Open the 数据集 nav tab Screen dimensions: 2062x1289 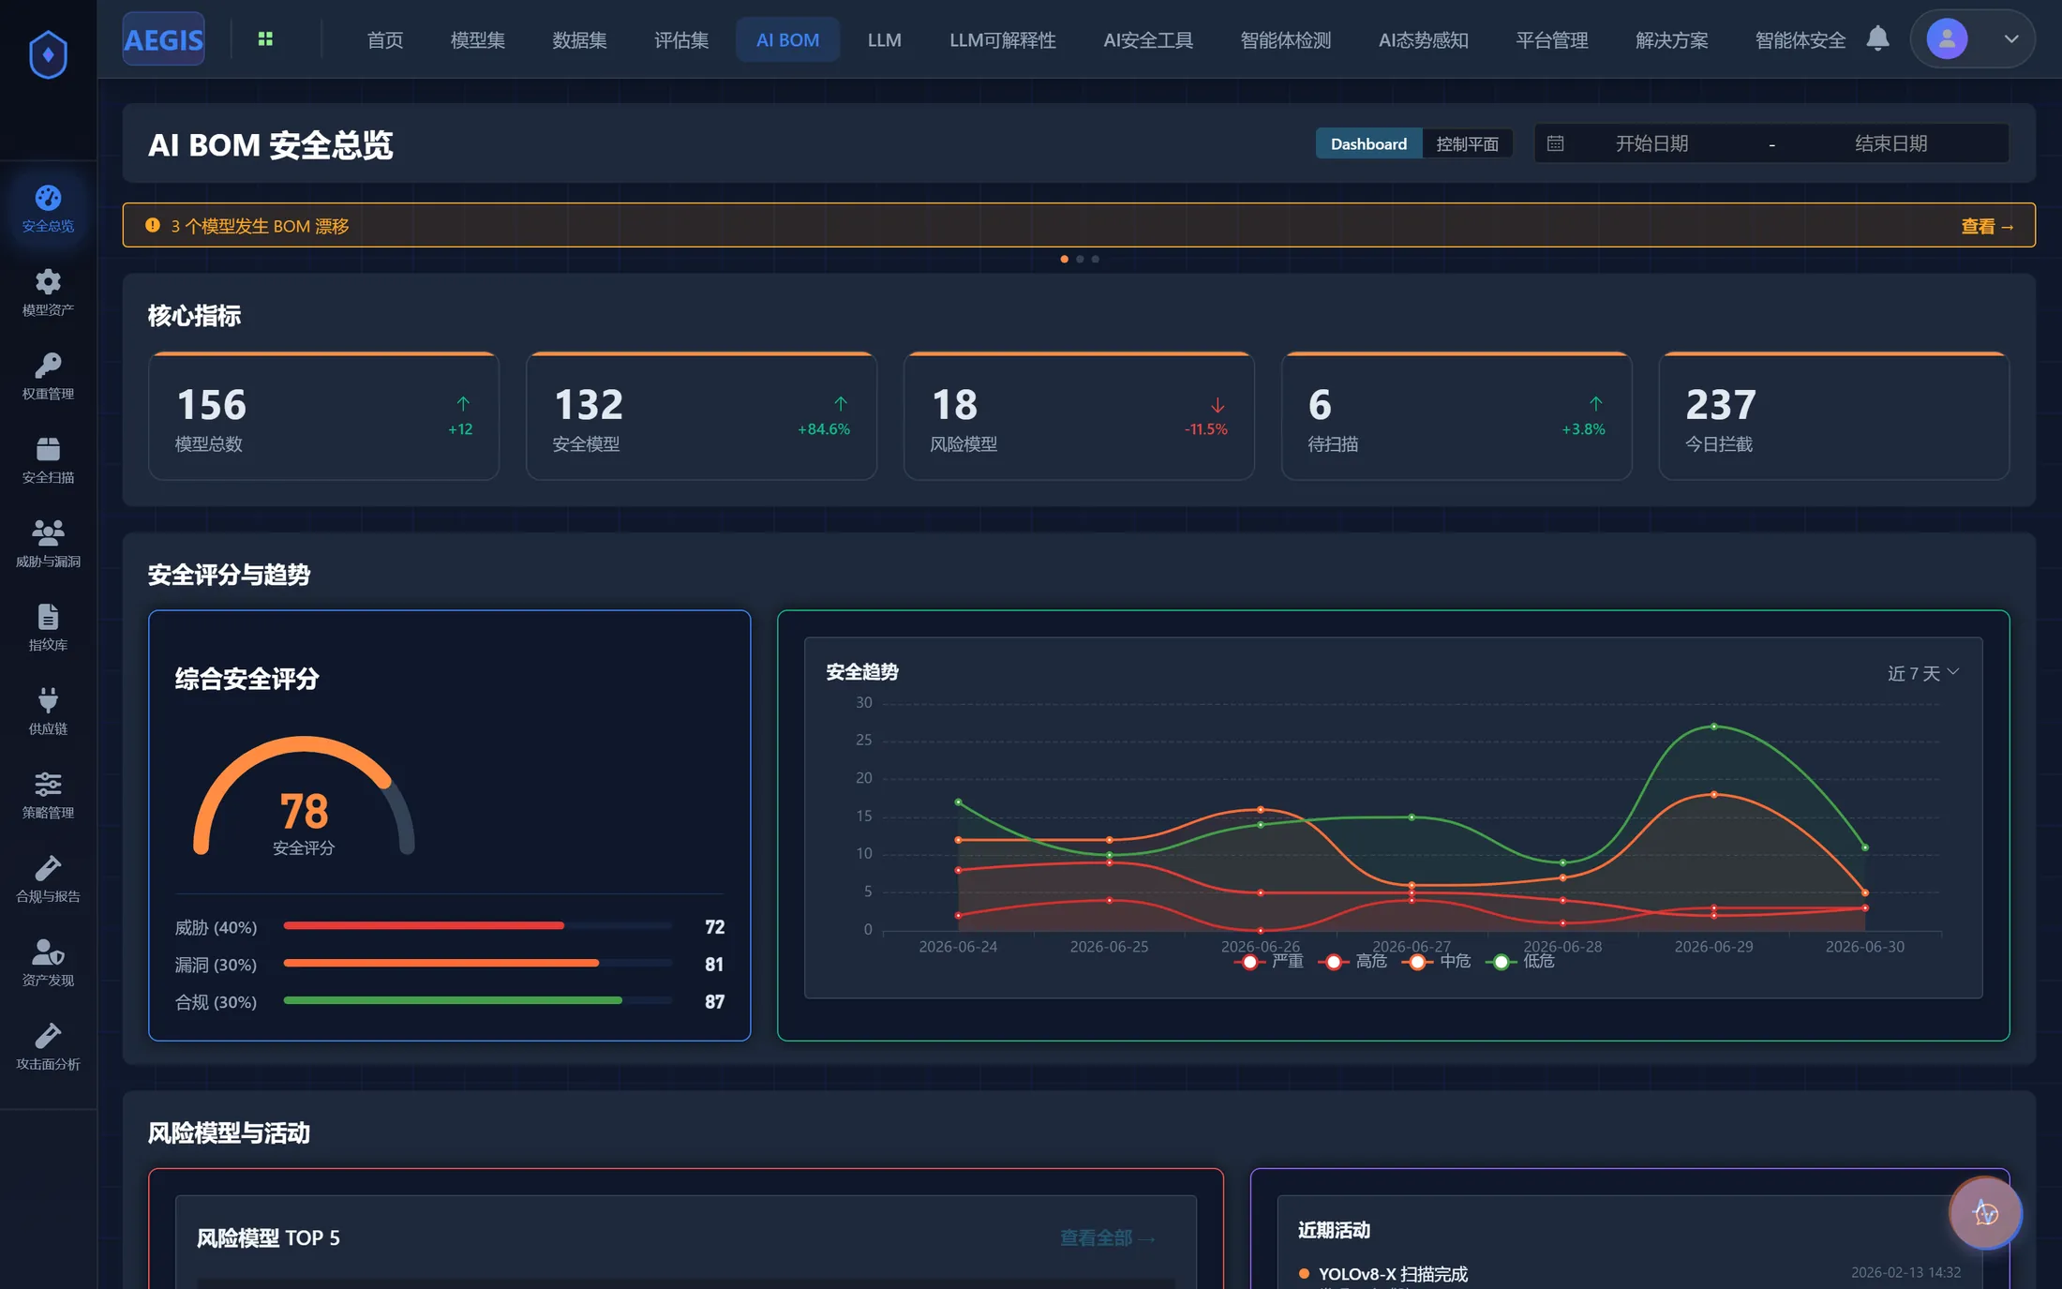coord(579,39)
